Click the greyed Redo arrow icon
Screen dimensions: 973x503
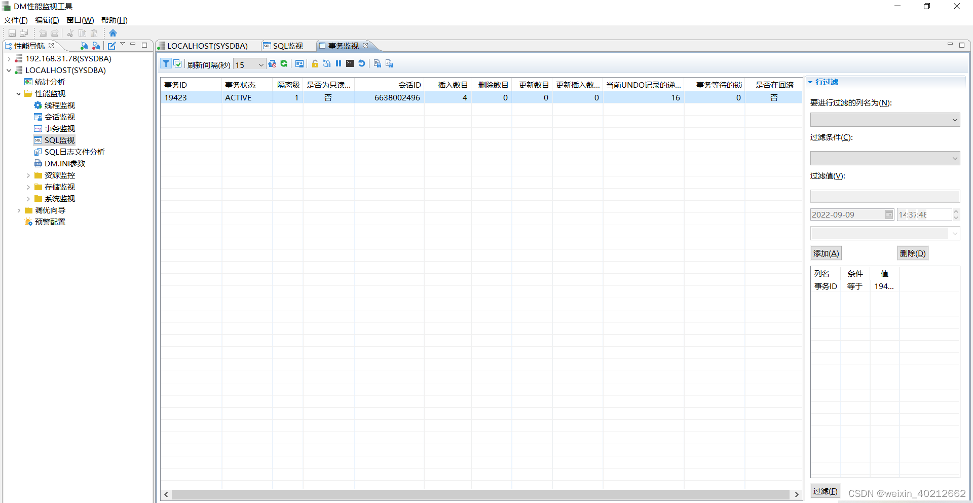click(55, 33)
